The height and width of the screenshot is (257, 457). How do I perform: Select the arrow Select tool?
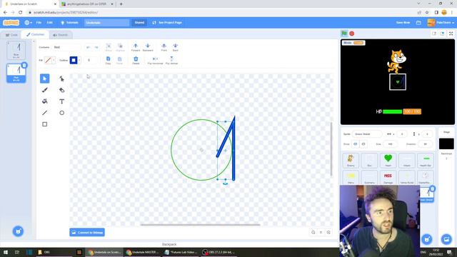(x=44, y=79)
